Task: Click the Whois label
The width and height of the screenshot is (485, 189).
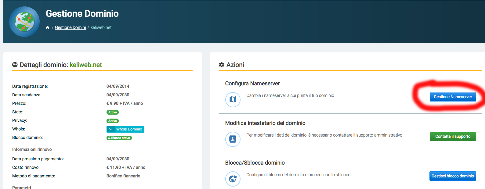Action: (19, 129)
